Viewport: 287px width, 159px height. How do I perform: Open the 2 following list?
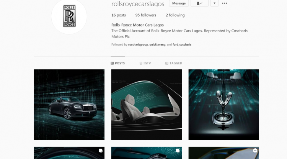click(x=175, y=15)
